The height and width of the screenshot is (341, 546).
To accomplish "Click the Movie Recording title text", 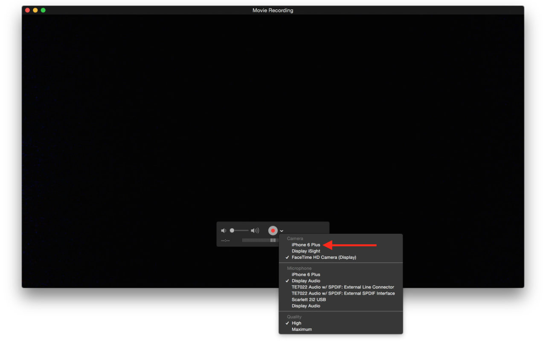I will [273, 10].
